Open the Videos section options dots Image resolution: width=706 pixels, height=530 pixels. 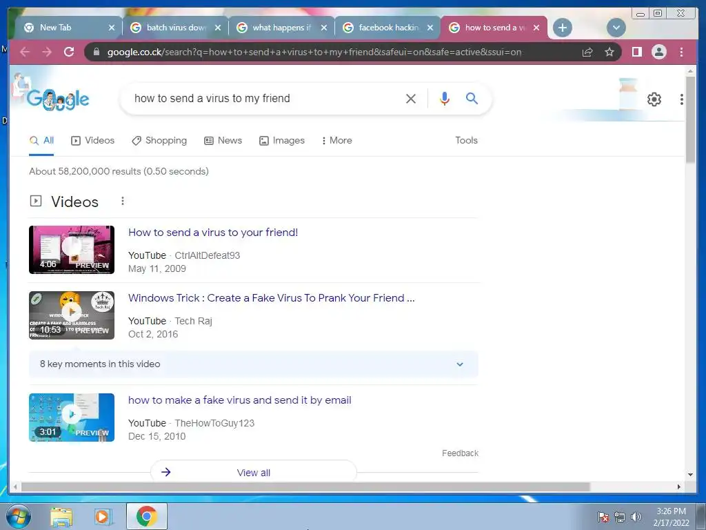123,201
